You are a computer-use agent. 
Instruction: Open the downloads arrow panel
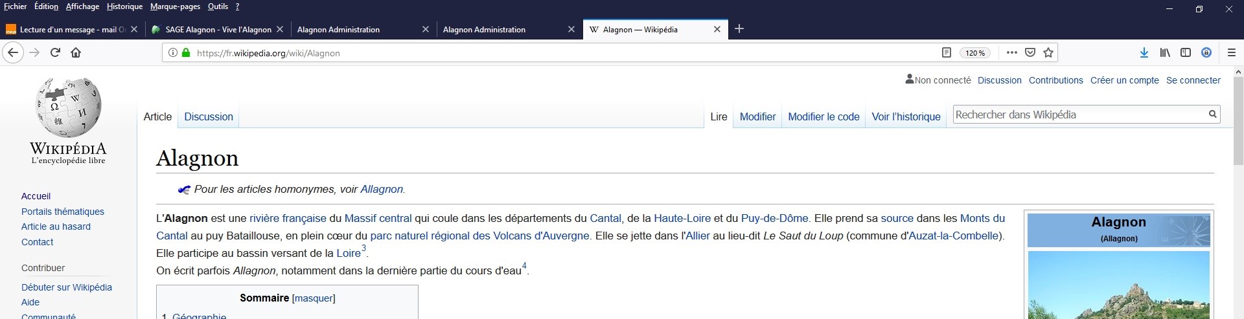1144,53
